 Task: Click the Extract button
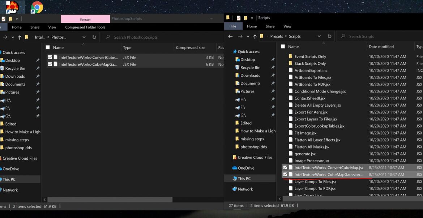tap(86, 18)
